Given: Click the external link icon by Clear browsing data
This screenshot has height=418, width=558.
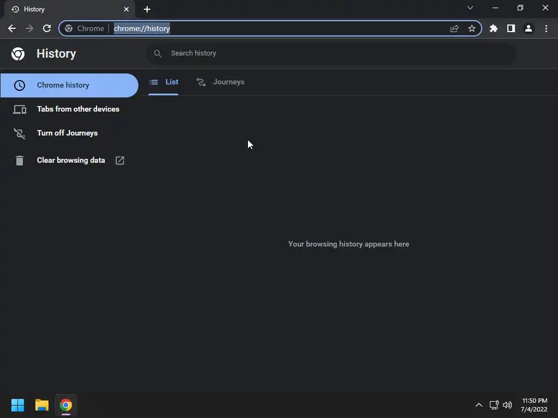Looking at the screenshot, I should tap(120, 161).
